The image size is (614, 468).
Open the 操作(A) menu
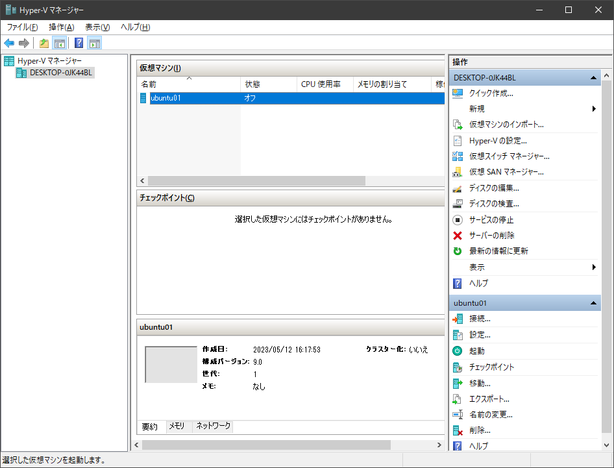click(x=62, y=27)
